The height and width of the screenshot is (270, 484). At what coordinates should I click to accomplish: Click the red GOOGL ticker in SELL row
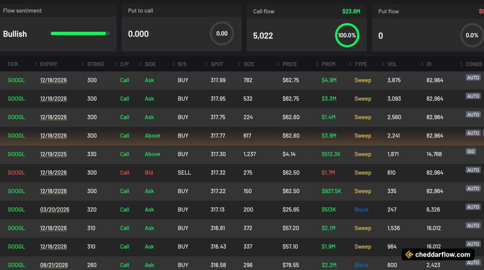[x=16, y=172]
